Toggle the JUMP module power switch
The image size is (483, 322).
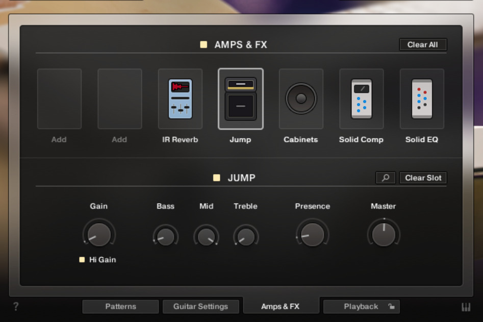(x=217, y=178)
